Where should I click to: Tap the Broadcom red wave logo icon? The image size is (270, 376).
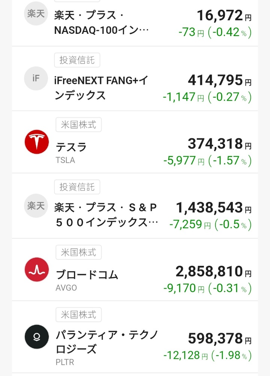[x=37, y=270]
